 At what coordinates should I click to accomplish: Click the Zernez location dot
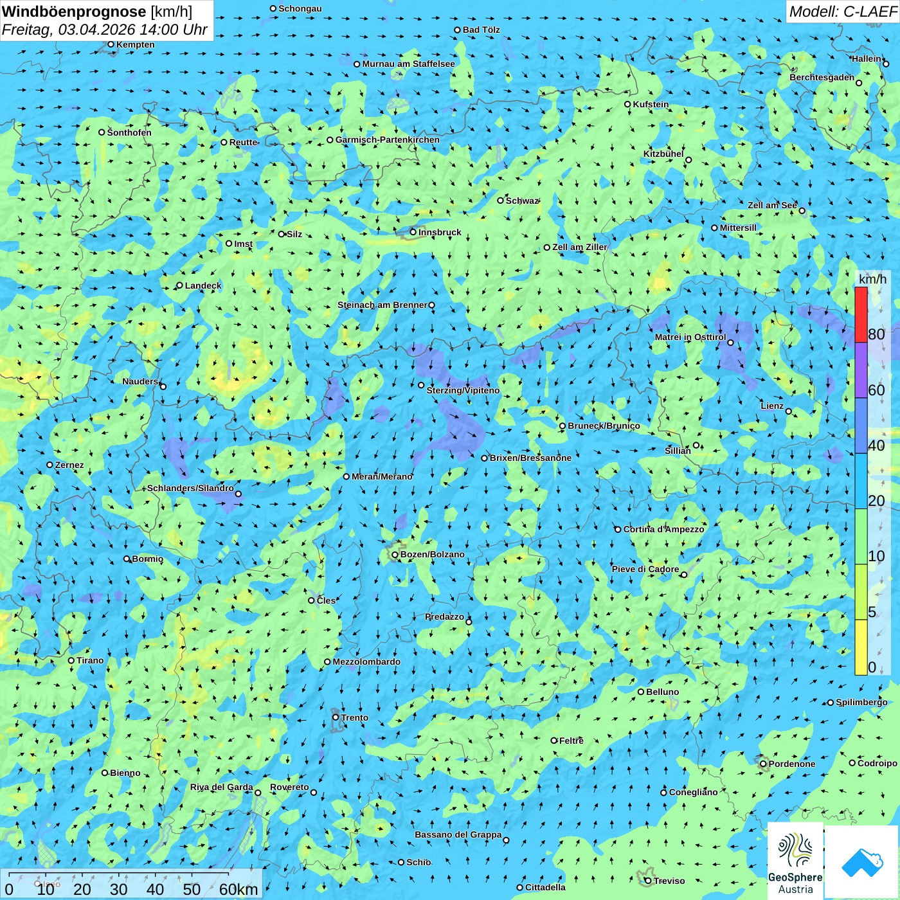coord(50,465)
